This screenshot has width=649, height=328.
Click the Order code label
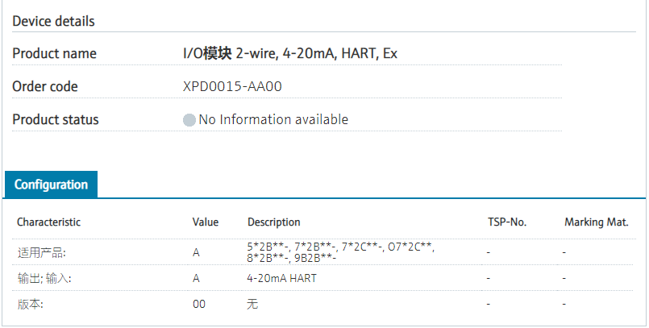click(45, 86)
